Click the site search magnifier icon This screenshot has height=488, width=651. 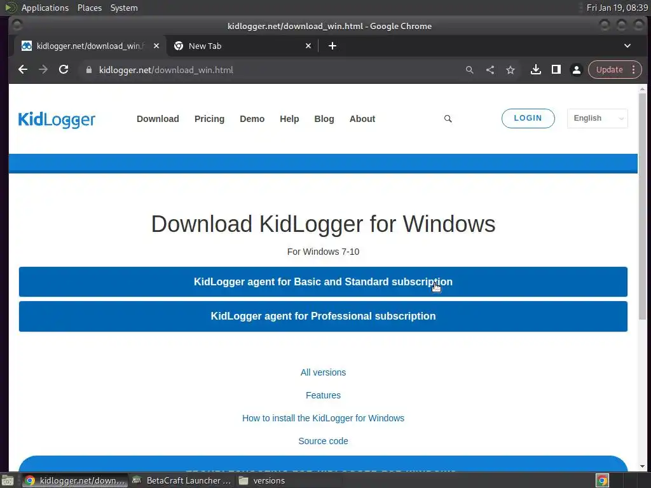click(448, 119)
